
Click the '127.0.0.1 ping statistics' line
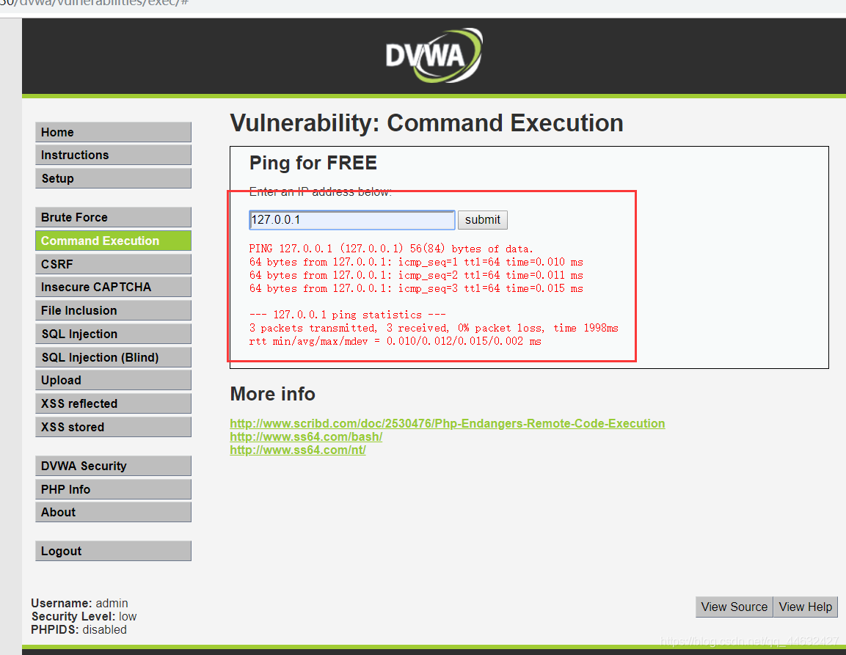348,315
